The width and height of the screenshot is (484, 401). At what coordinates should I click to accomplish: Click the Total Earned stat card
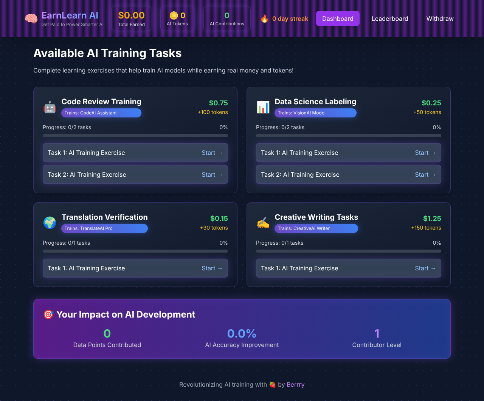(131, 18)
